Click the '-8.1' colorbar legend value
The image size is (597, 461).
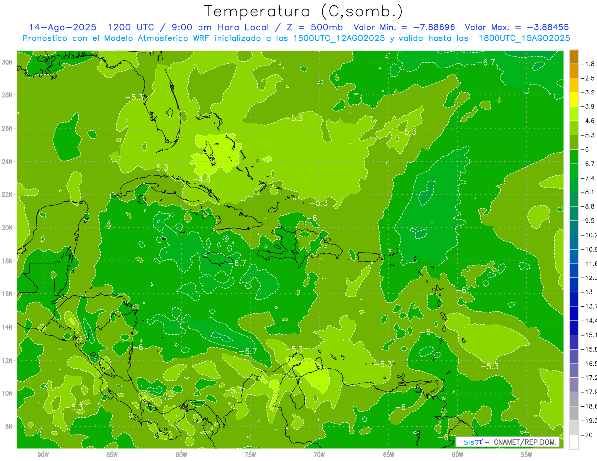coord(588,192)
